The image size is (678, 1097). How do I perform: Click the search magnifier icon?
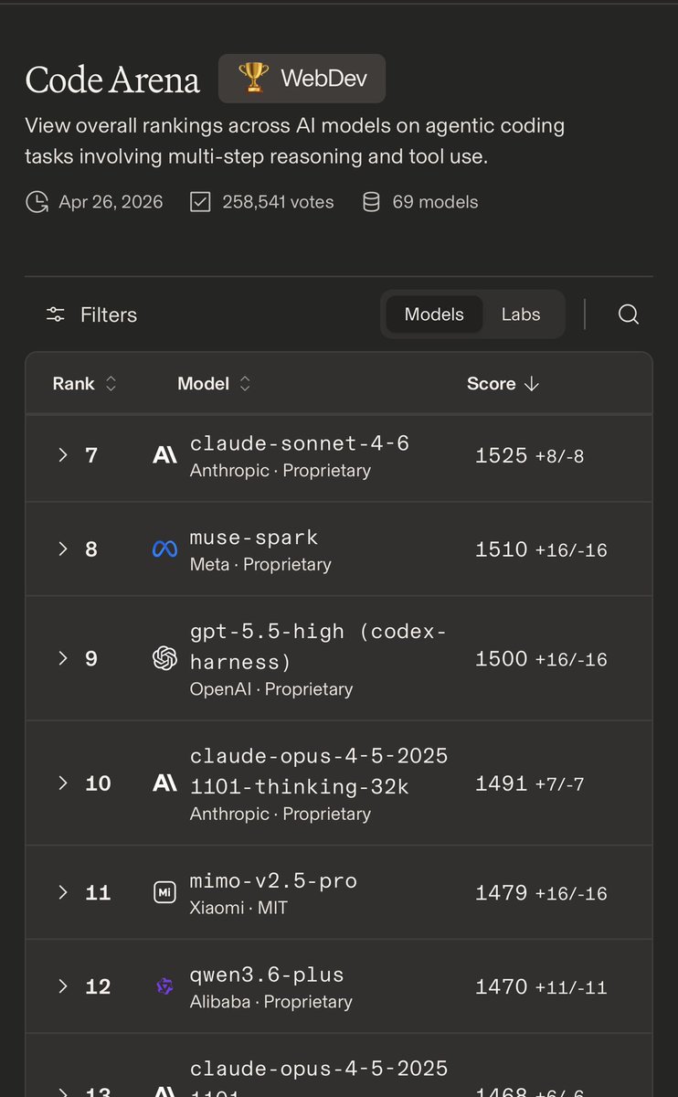coord(628,314)
